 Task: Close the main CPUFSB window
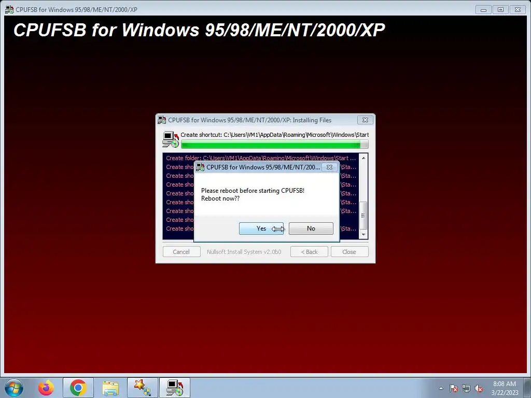[518, 10]
